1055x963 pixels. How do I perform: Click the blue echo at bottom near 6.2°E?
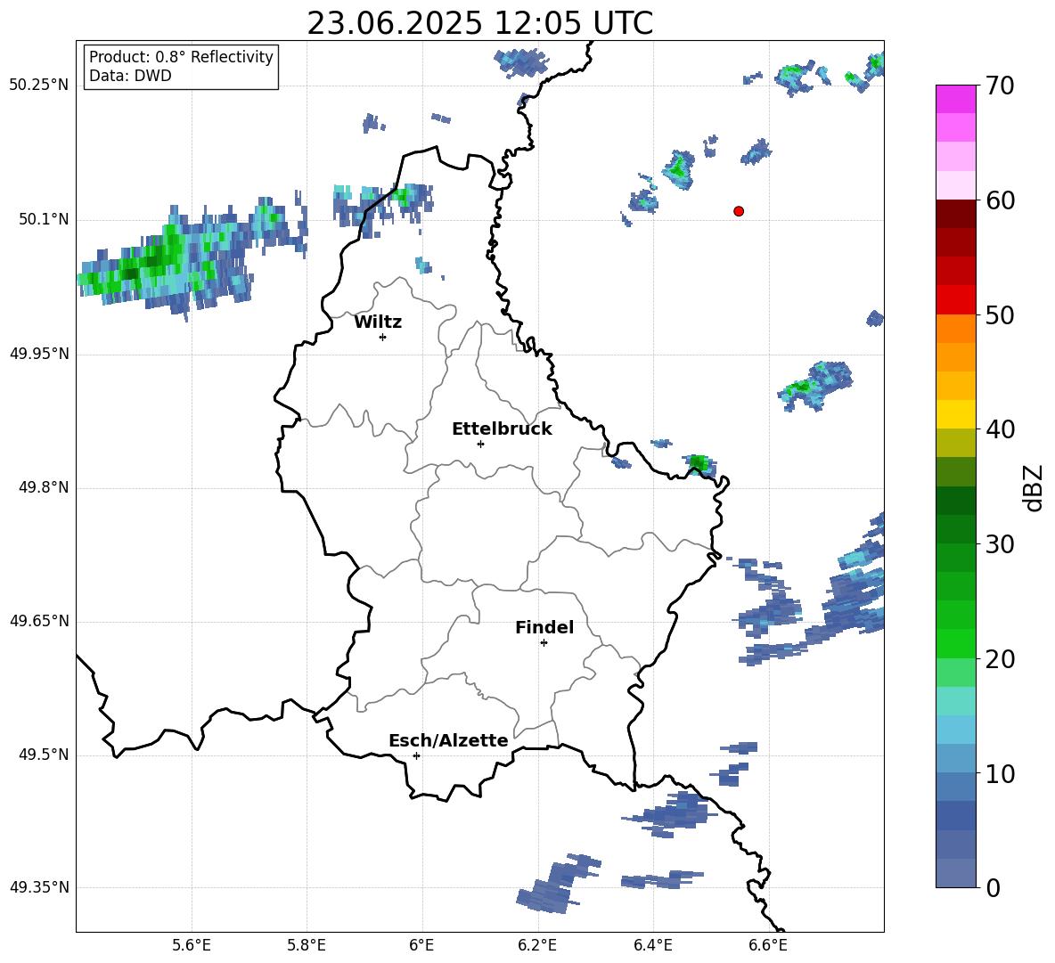tap(558, 884)
